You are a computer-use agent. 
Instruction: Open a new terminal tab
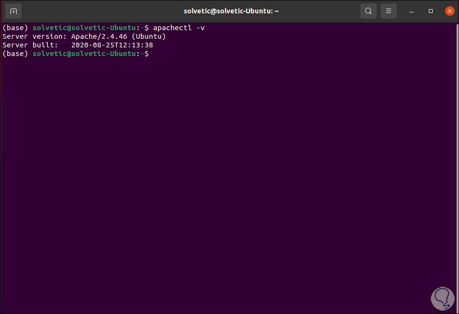click(x=13, y=11)
